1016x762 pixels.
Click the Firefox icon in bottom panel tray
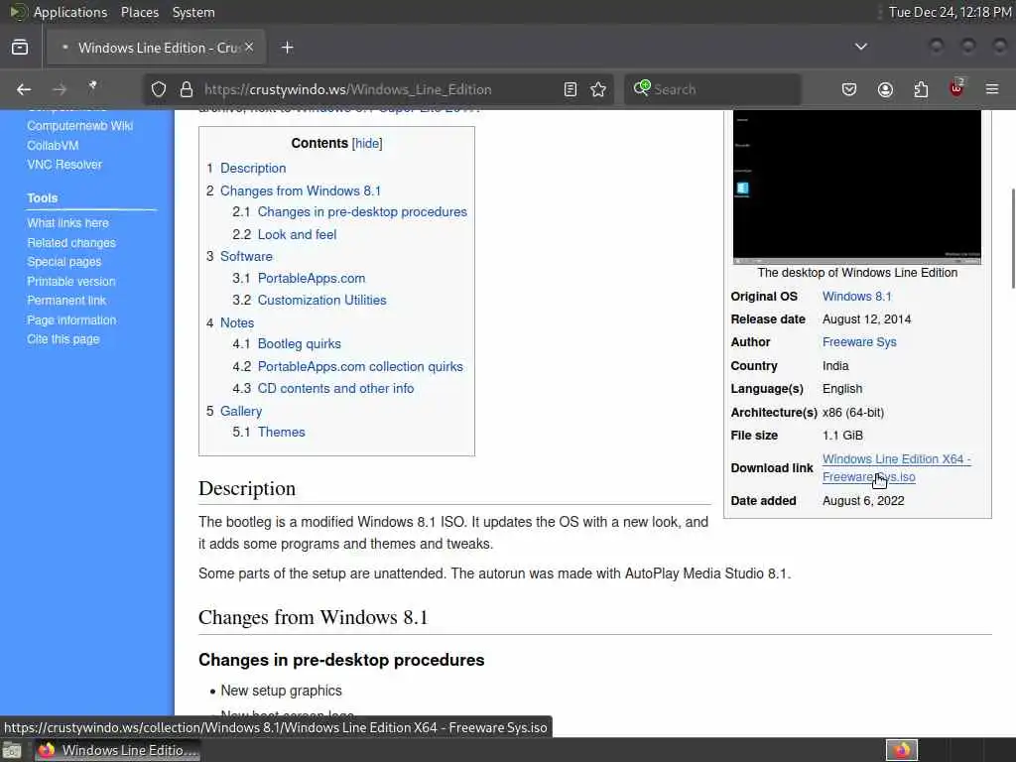(902, 750)
